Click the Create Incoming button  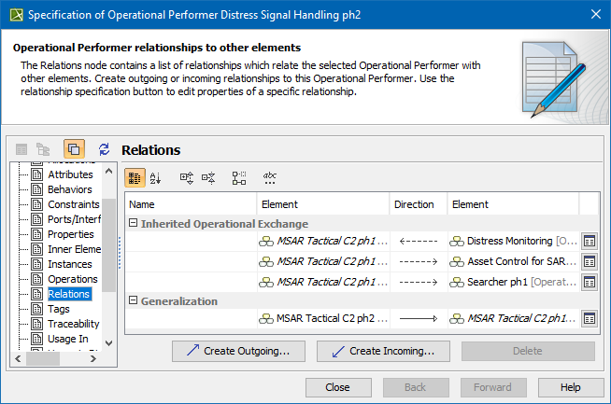pos(383,351)
